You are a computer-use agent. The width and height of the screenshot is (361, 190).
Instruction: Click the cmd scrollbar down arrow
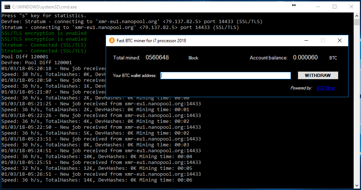357,185
